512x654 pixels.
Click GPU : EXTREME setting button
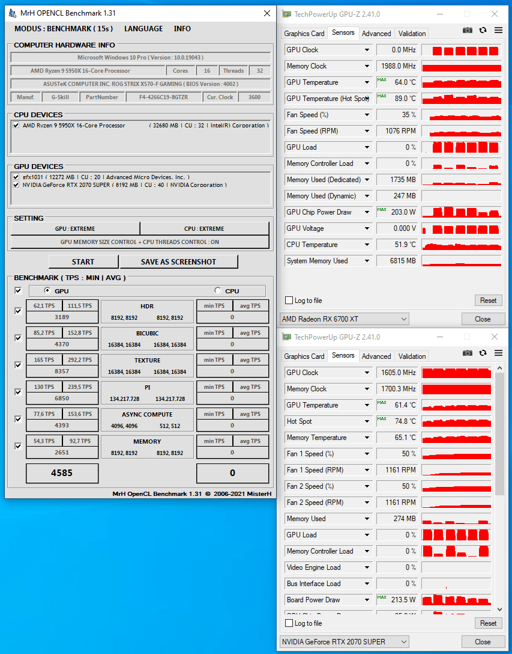75,228
